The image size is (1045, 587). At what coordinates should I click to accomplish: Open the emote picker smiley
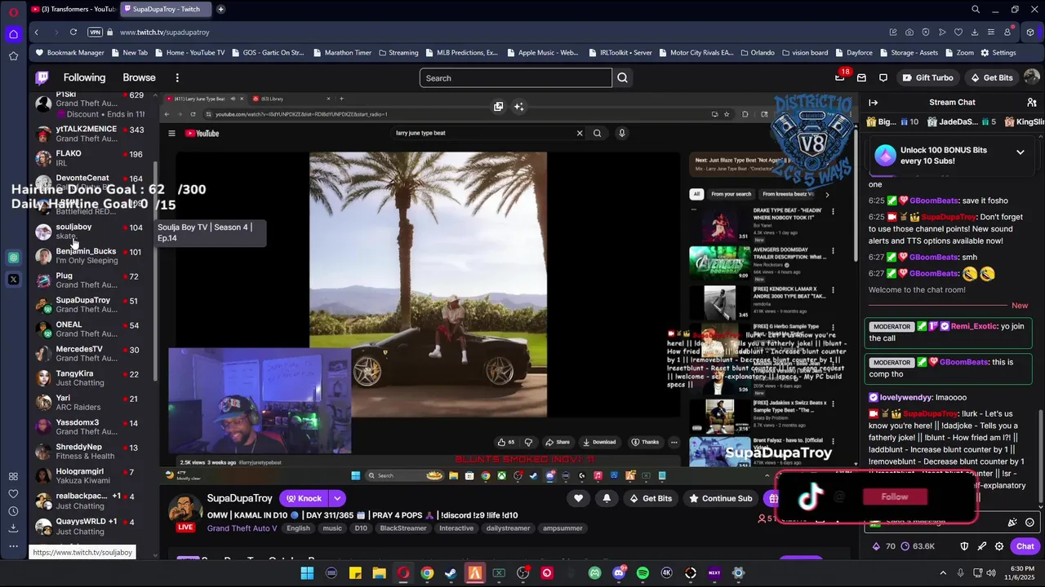pyautogui.click(x=1029, y=523)
